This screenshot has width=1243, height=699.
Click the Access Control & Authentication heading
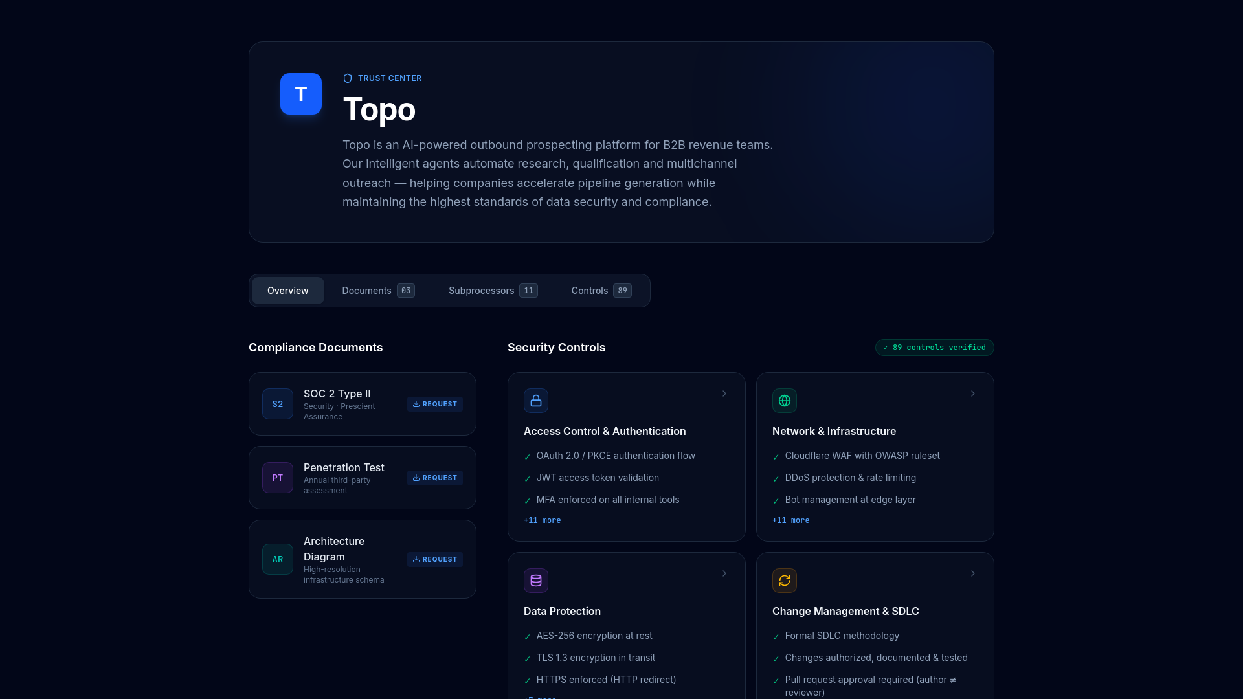click(605, 431)
